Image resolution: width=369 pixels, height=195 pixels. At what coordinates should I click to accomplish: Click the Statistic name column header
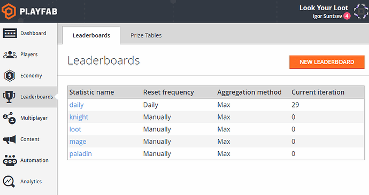pyautogui.click(x=91, y=92)
